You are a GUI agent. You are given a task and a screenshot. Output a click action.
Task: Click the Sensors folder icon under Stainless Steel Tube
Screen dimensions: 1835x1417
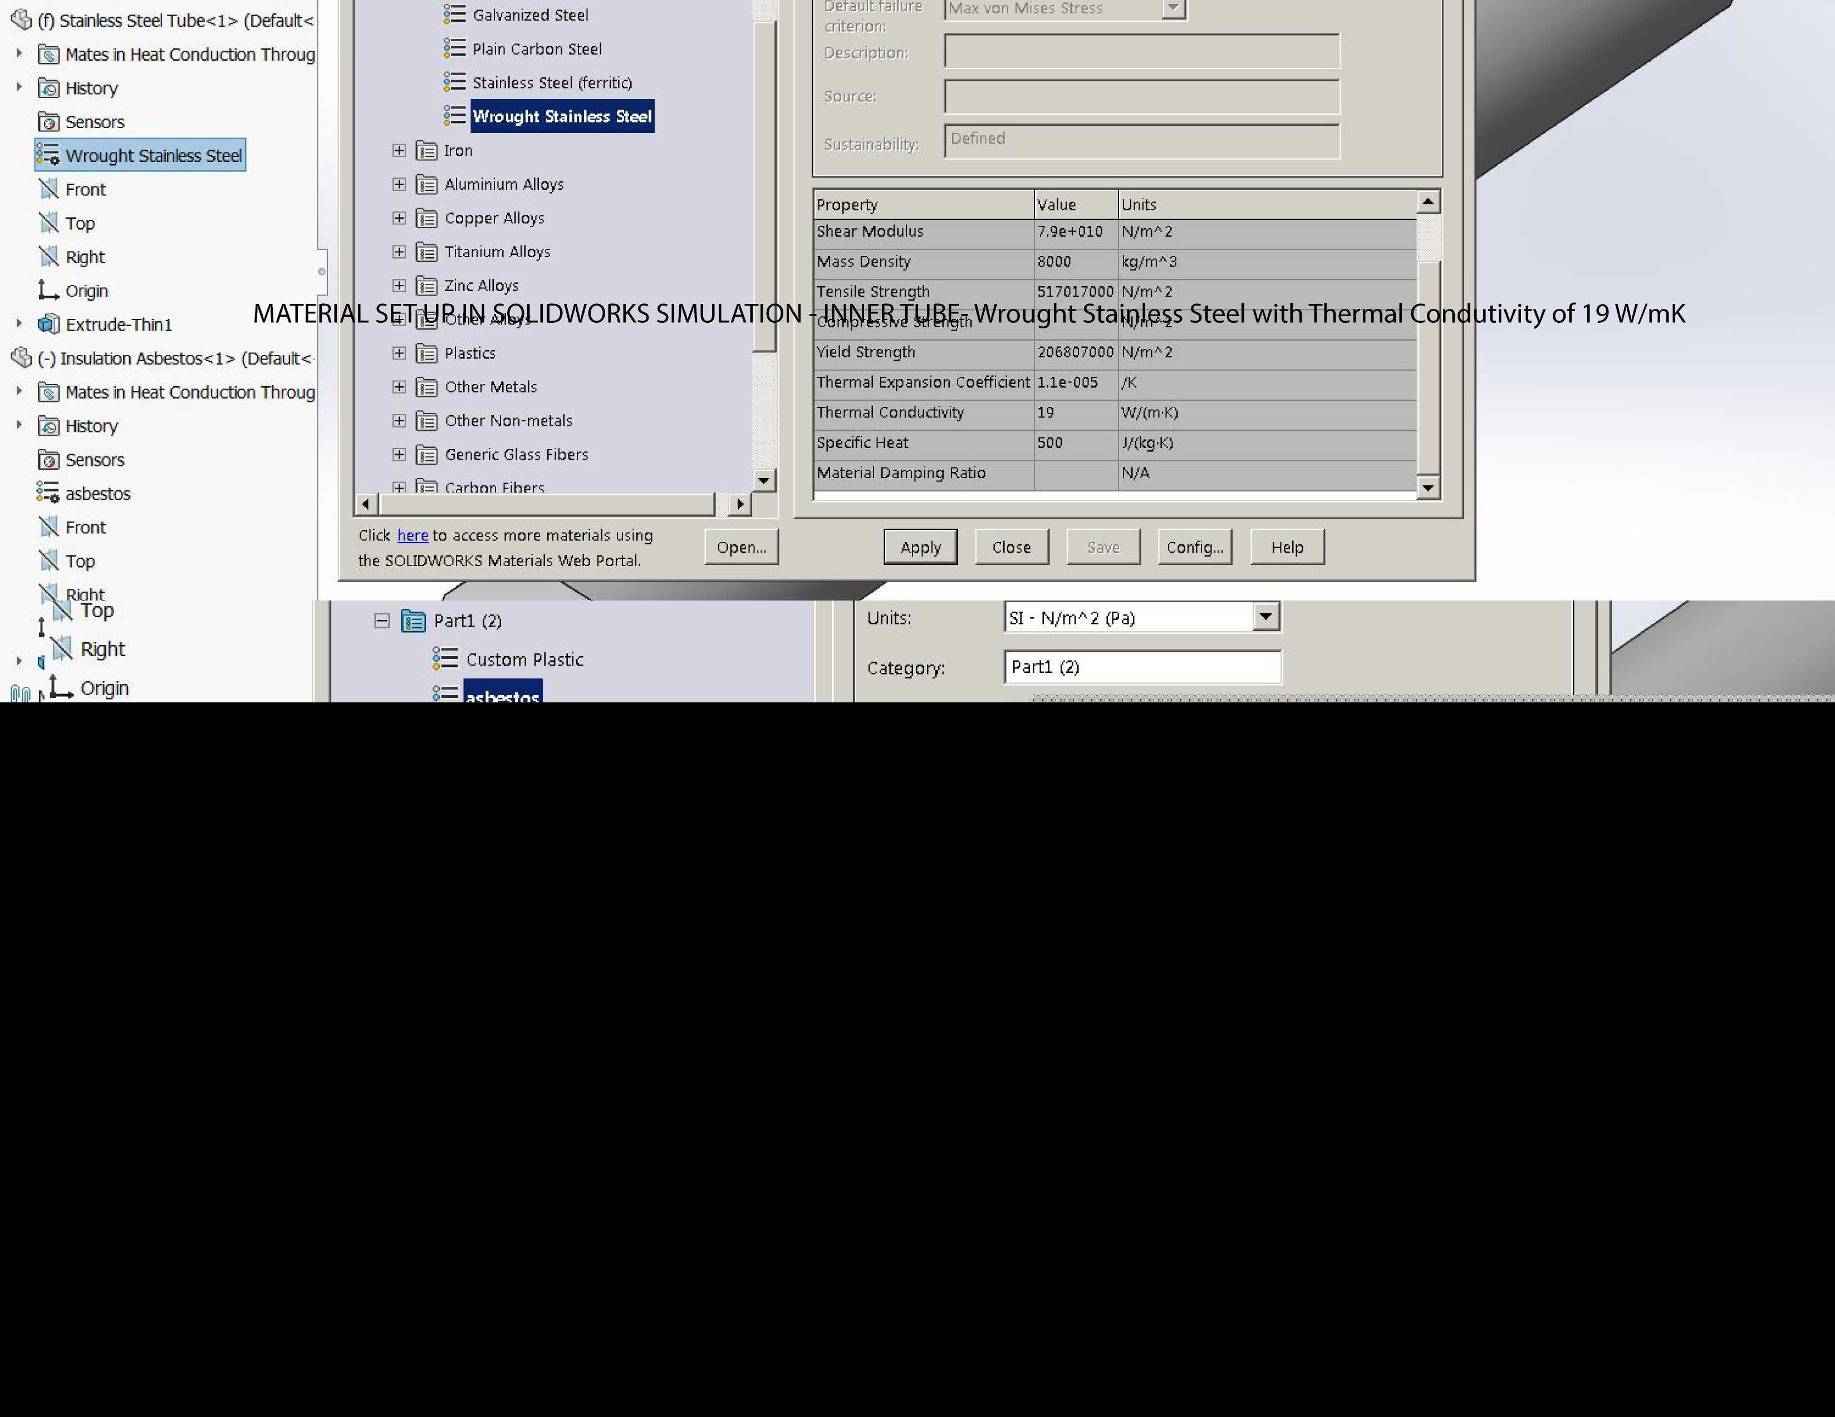49,122
